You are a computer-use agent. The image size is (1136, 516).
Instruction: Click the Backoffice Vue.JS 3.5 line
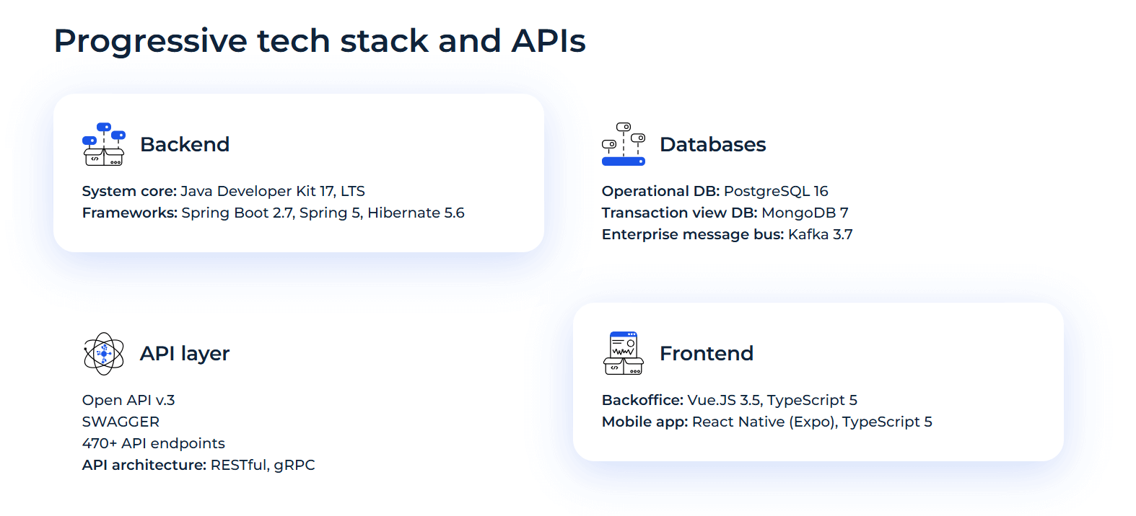tap(729, 400)
